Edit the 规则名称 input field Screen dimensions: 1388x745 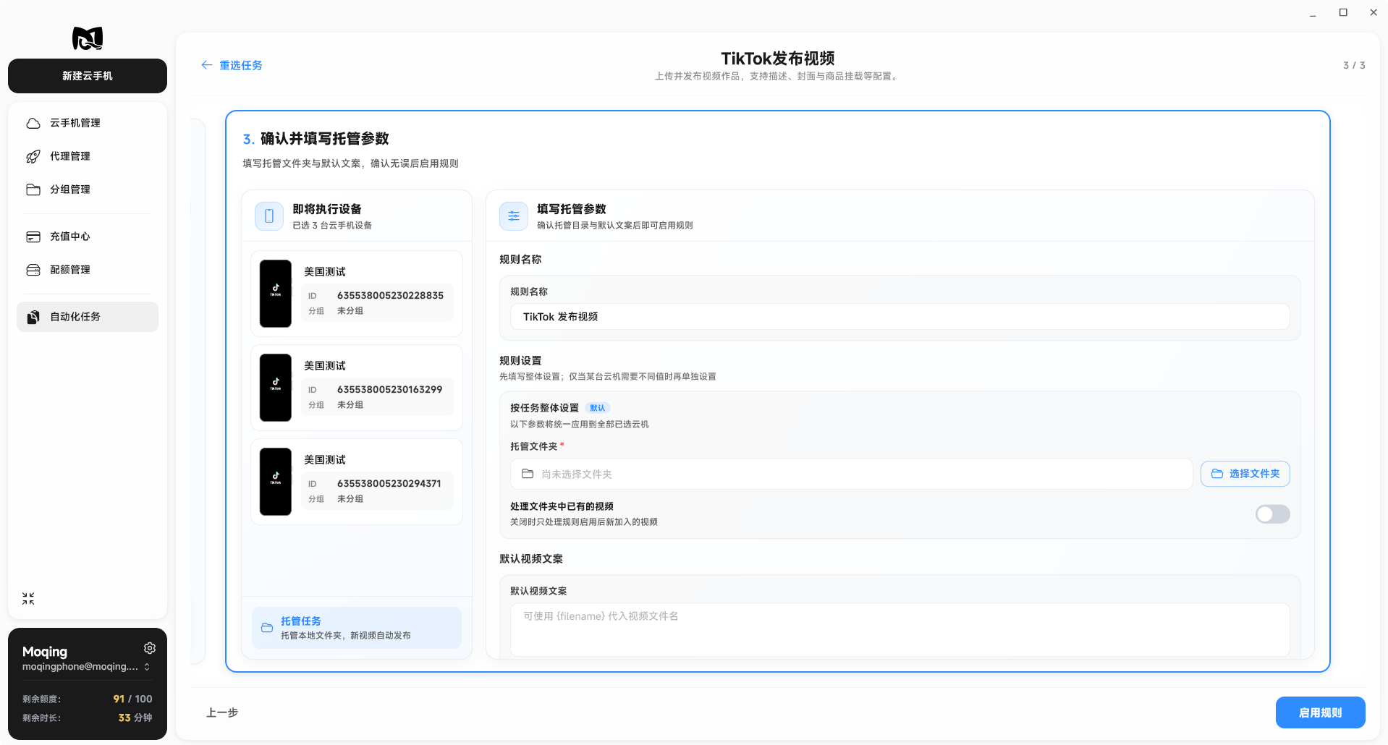(900, 317)
